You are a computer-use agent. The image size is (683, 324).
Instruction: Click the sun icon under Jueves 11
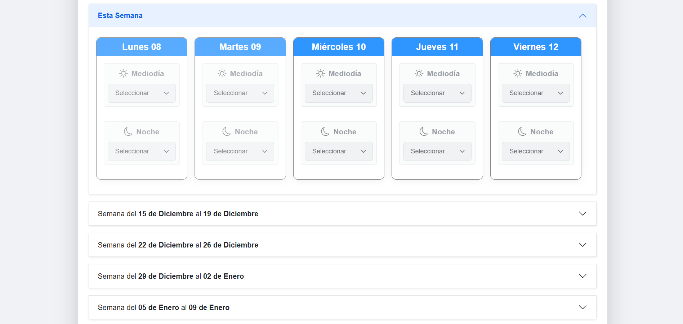419,74
